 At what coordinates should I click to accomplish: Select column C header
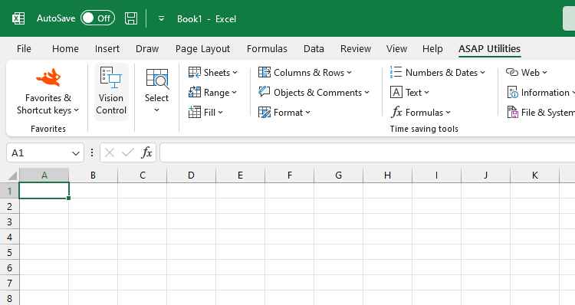(x=143, y=175)
